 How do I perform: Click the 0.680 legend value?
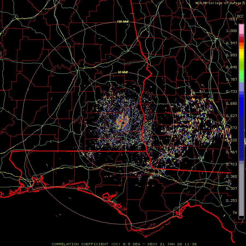coord(232,104)
